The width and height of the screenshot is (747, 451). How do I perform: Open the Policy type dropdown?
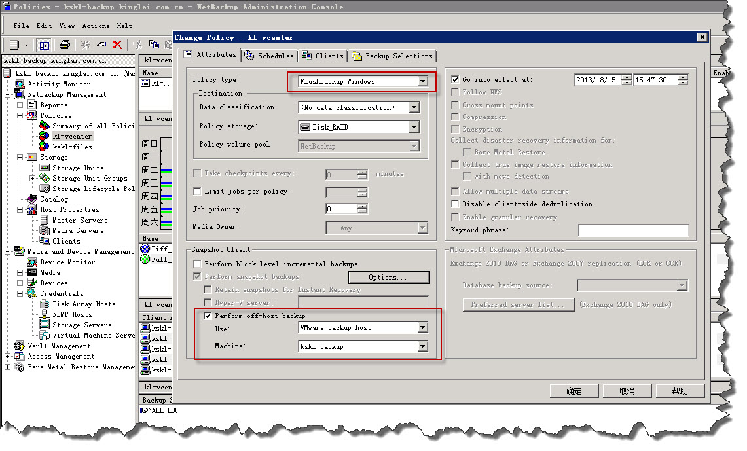[422, 81]
